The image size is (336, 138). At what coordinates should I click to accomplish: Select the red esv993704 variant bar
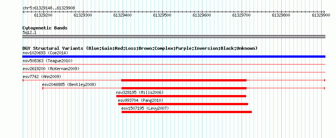click(x=183, y=104)
